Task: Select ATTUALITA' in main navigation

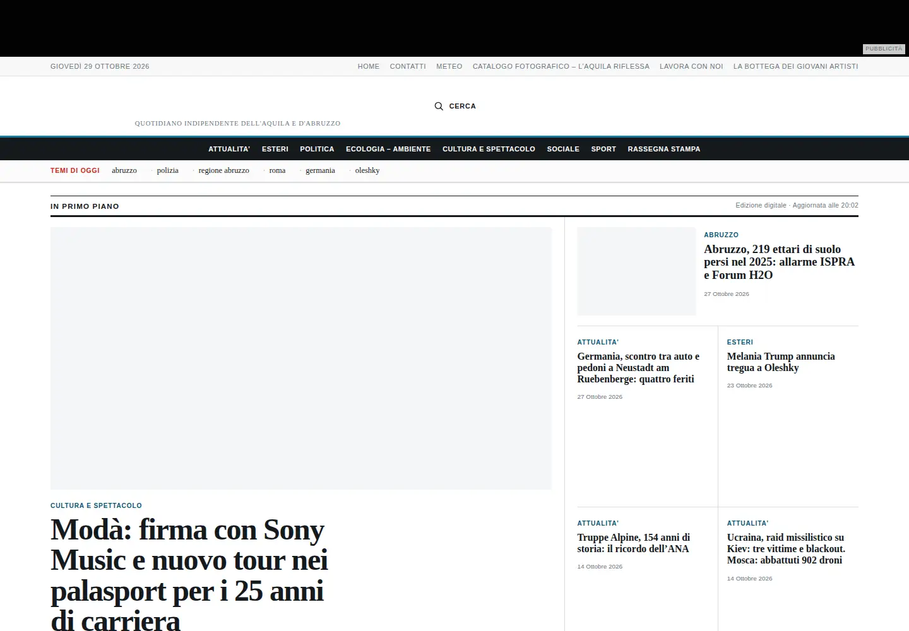Action: (x=229, y=149)
